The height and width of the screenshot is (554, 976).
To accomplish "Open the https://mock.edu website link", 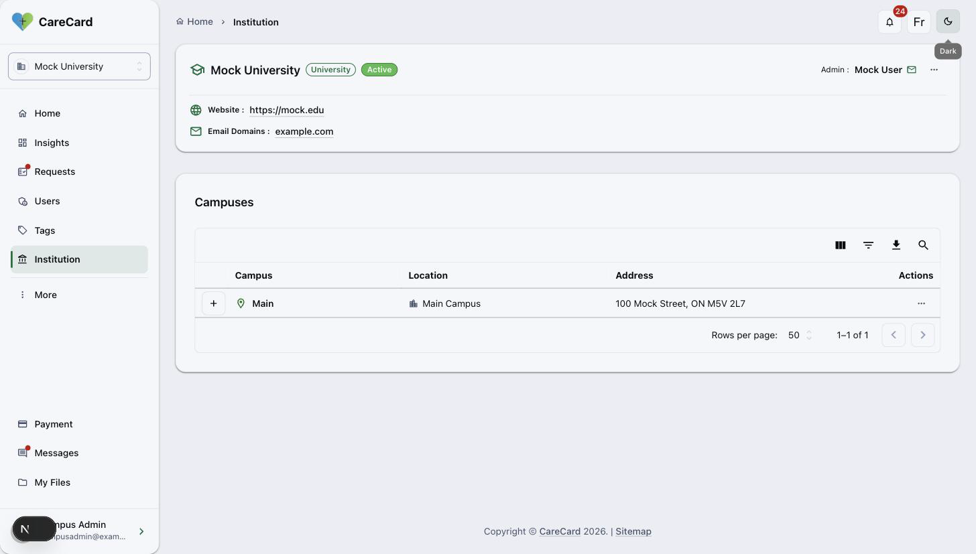I will tap(286, 110).
